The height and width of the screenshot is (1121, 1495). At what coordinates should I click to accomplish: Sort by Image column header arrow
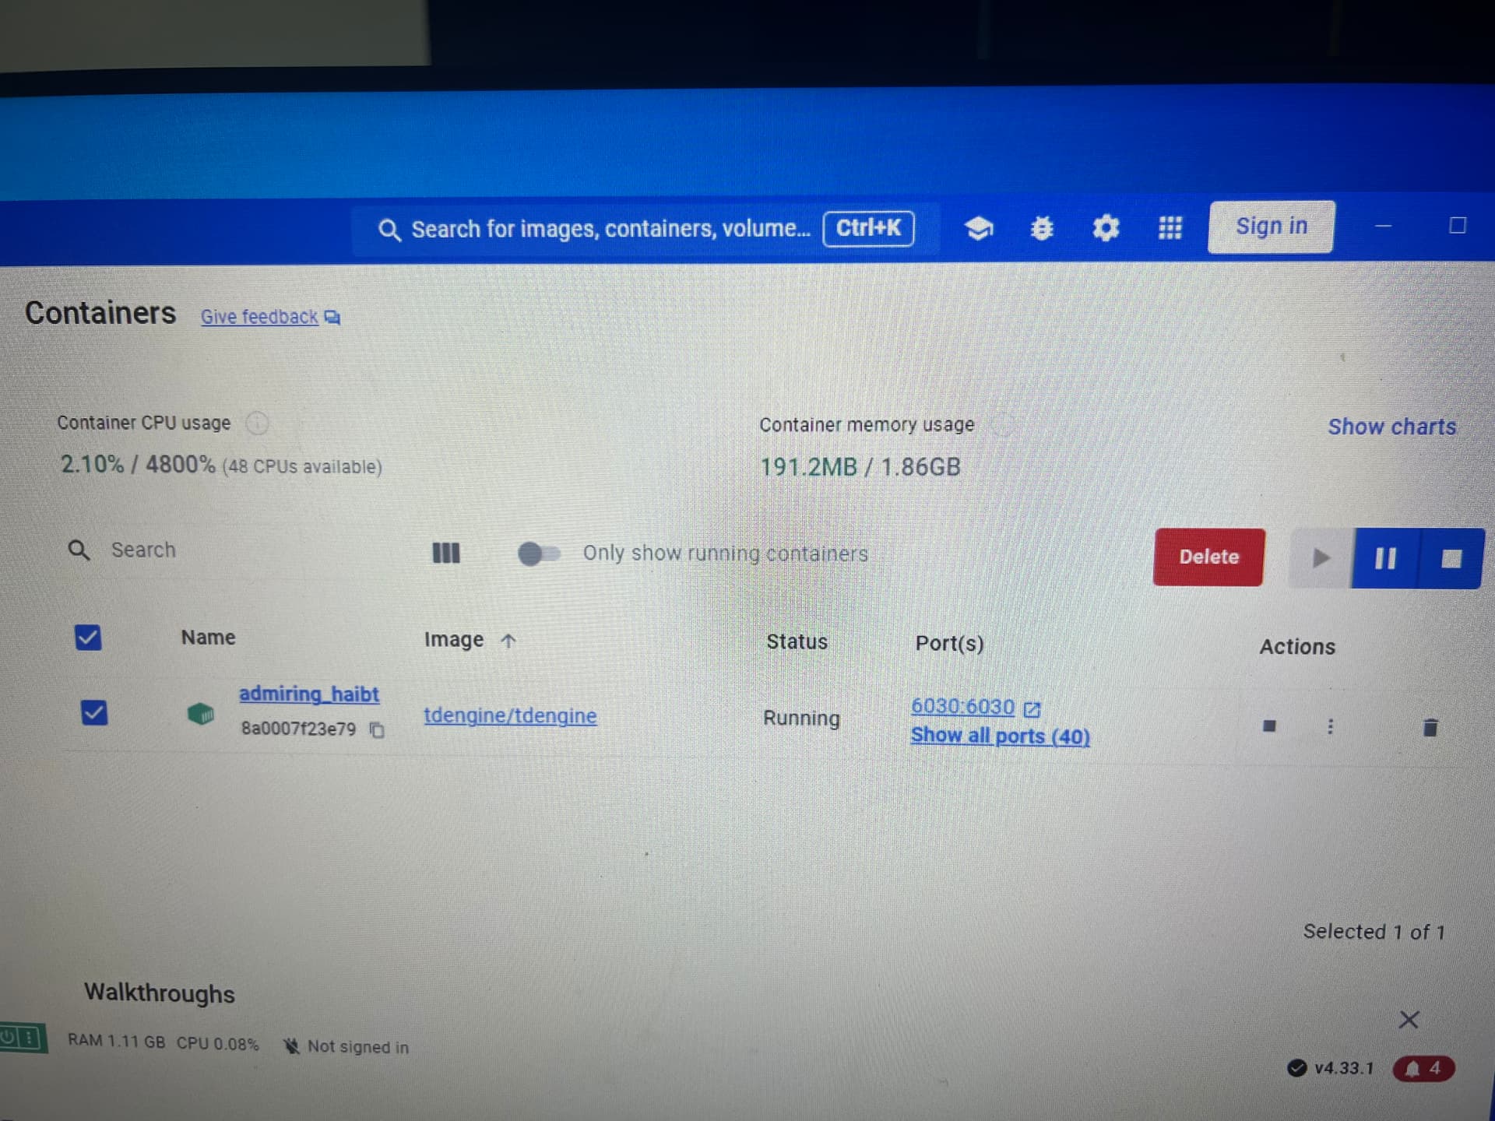[508, 641]
